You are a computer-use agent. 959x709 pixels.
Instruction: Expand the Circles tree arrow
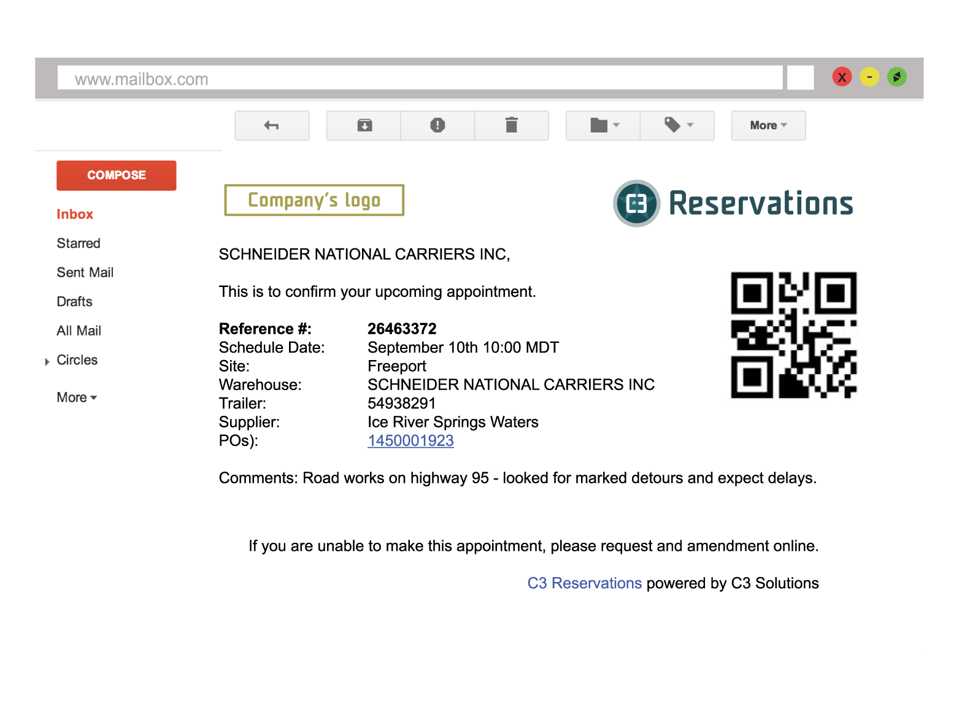(47, 362)
